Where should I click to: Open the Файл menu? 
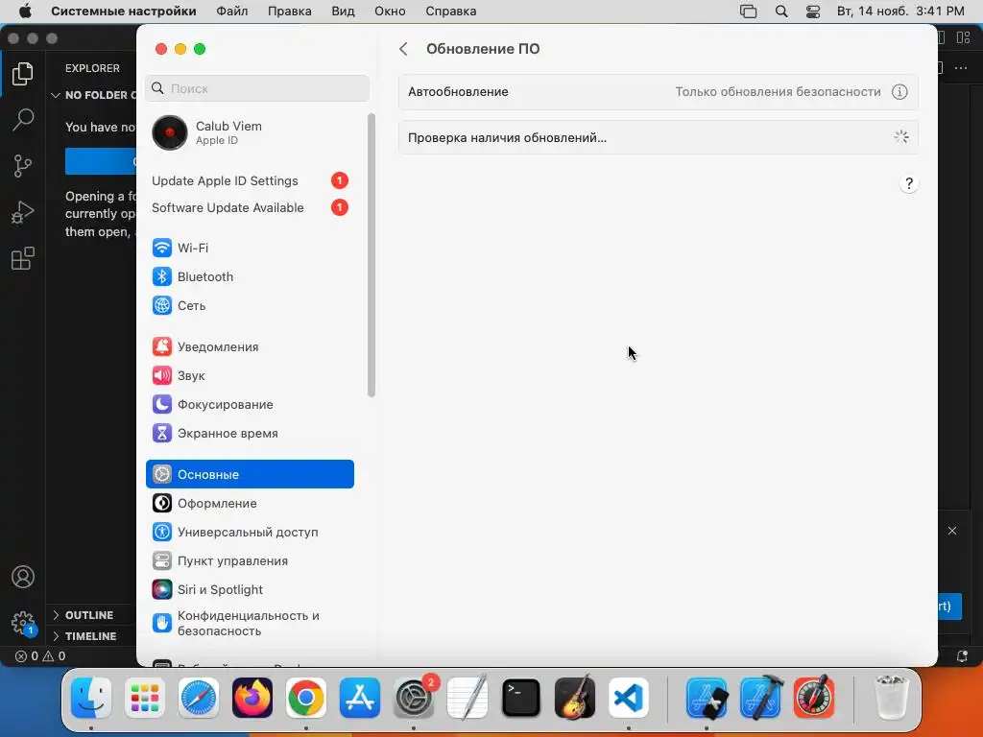232,12
